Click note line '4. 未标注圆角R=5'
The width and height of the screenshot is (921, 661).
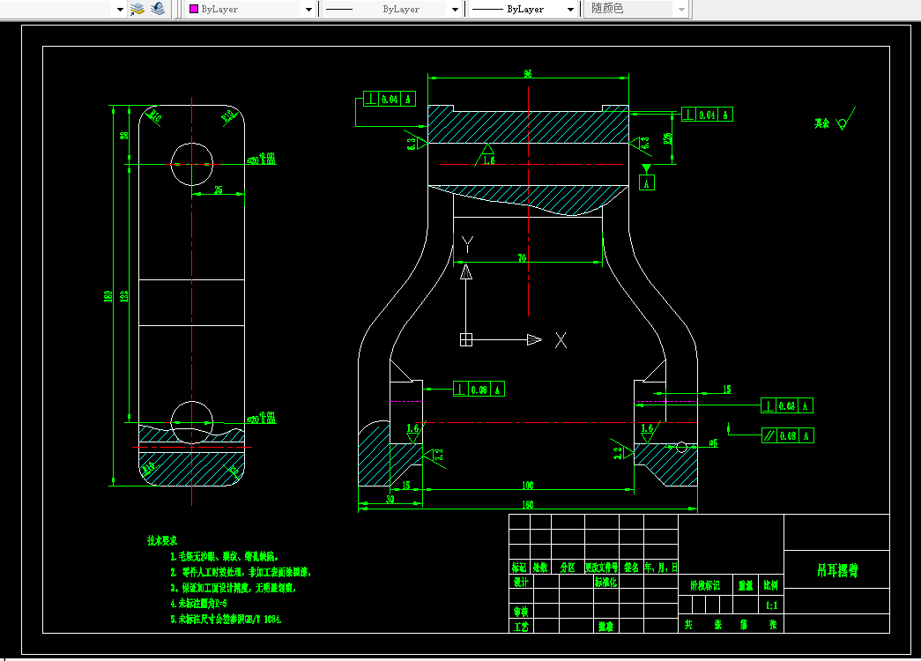pyautogui.click(x=198, y=604)
